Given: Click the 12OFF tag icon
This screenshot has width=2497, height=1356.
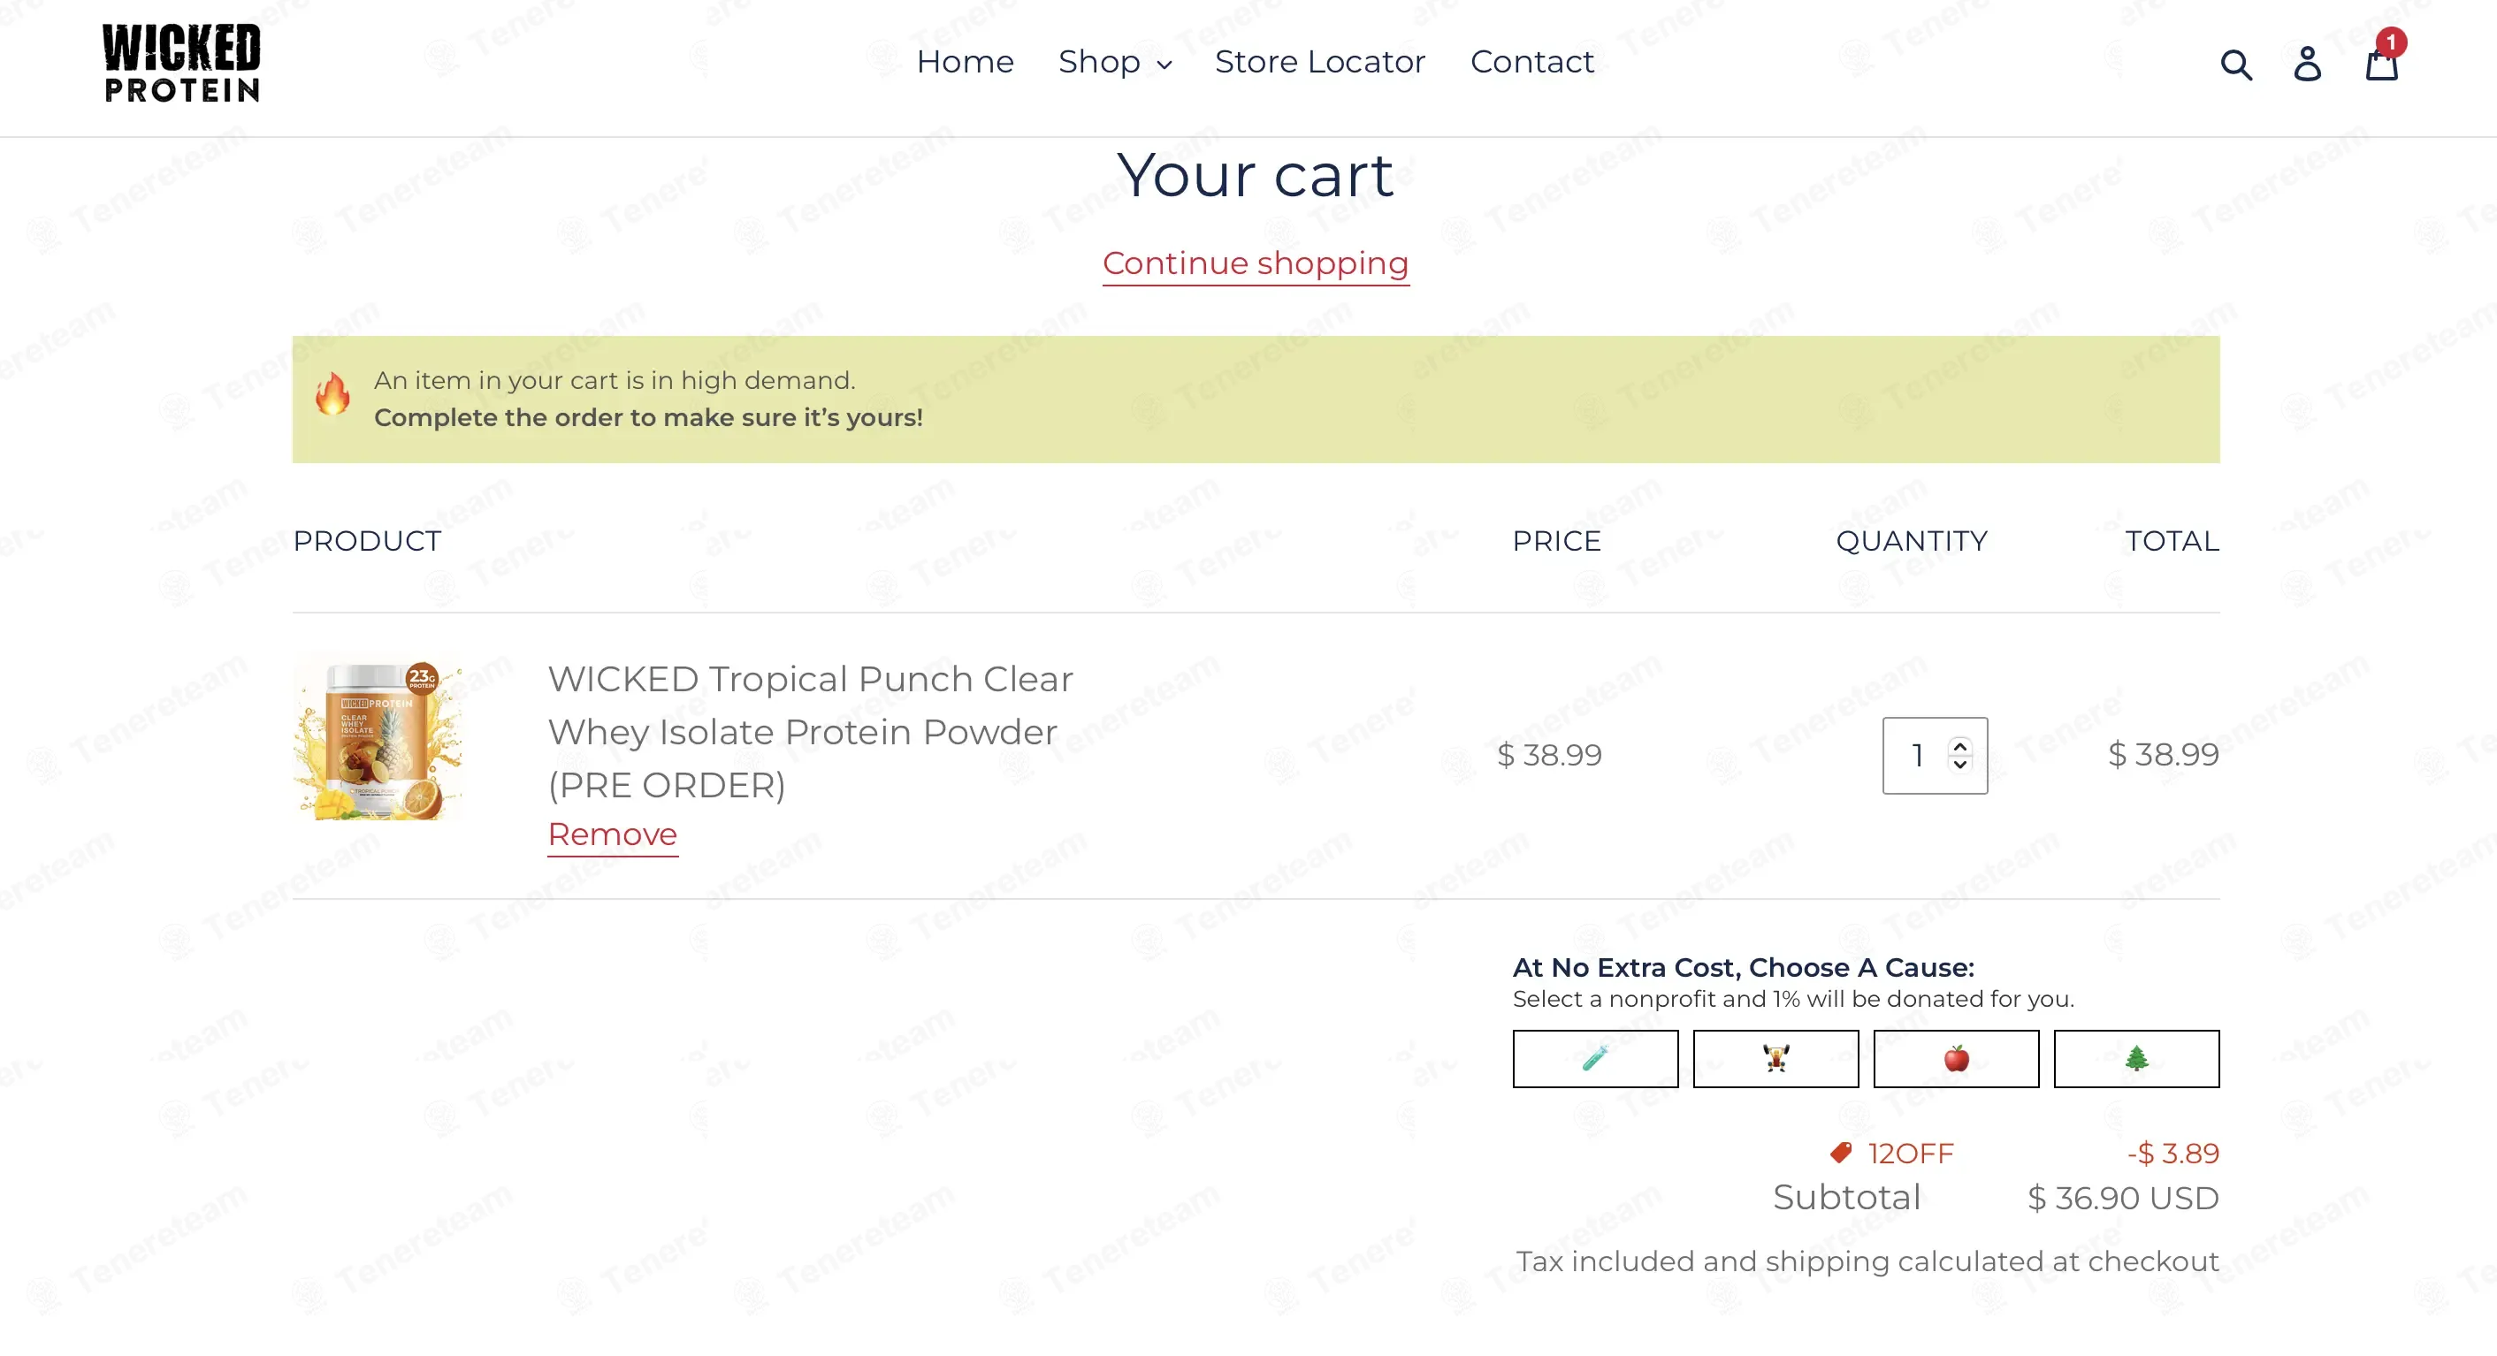Looking at the screenshot, I should [x=1841, y=1153].
